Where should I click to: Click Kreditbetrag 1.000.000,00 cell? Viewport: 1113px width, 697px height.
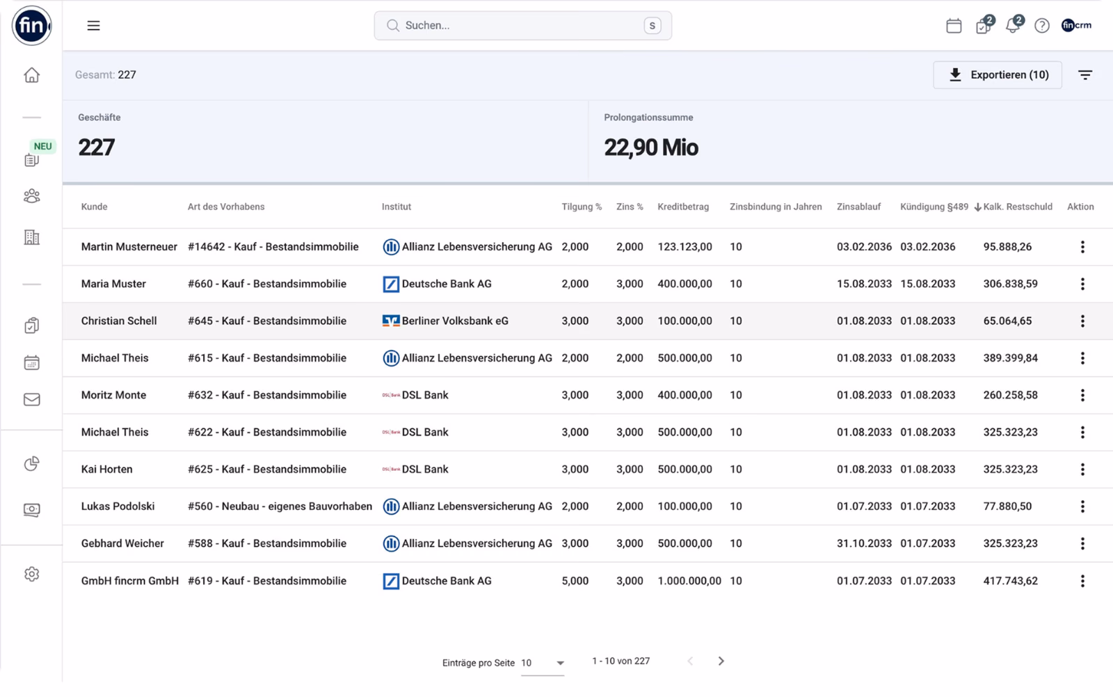click(689, 581)
